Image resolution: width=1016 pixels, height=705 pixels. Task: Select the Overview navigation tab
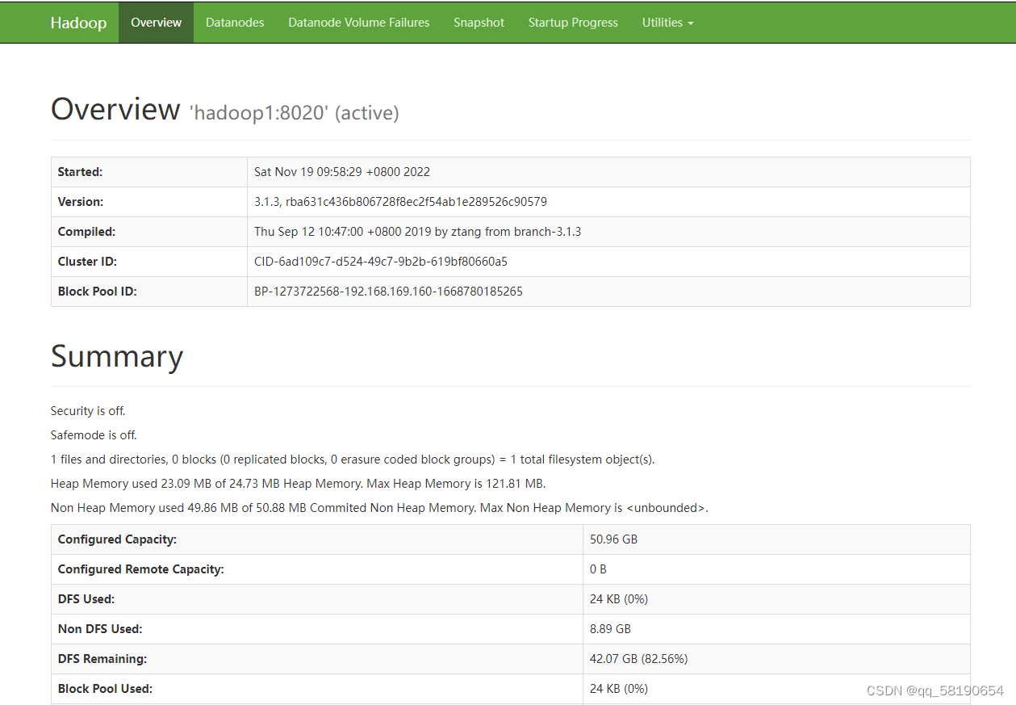point(155,22)
